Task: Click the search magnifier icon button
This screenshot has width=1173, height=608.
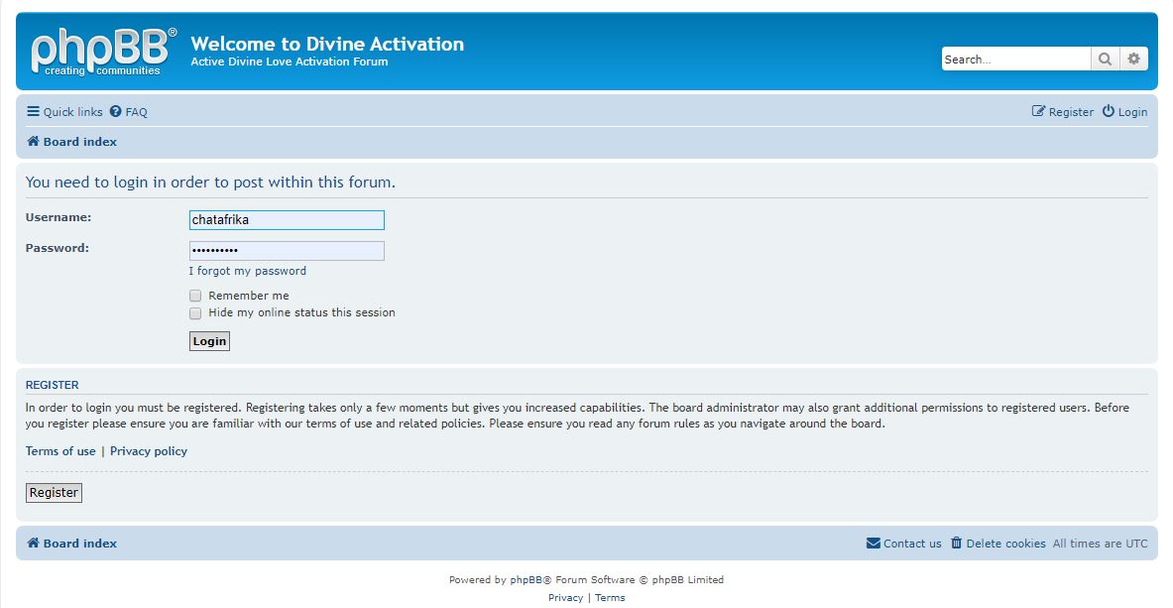Action: click(1105, 60)
